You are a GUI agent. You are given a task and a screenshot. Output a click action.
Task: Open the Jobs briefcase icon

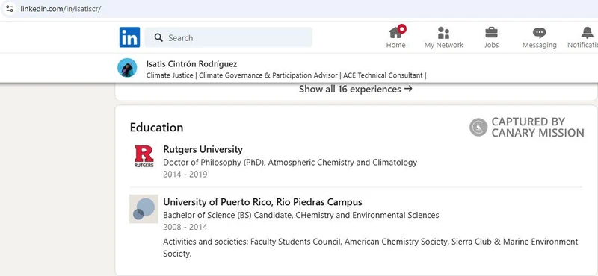(491, 32)
